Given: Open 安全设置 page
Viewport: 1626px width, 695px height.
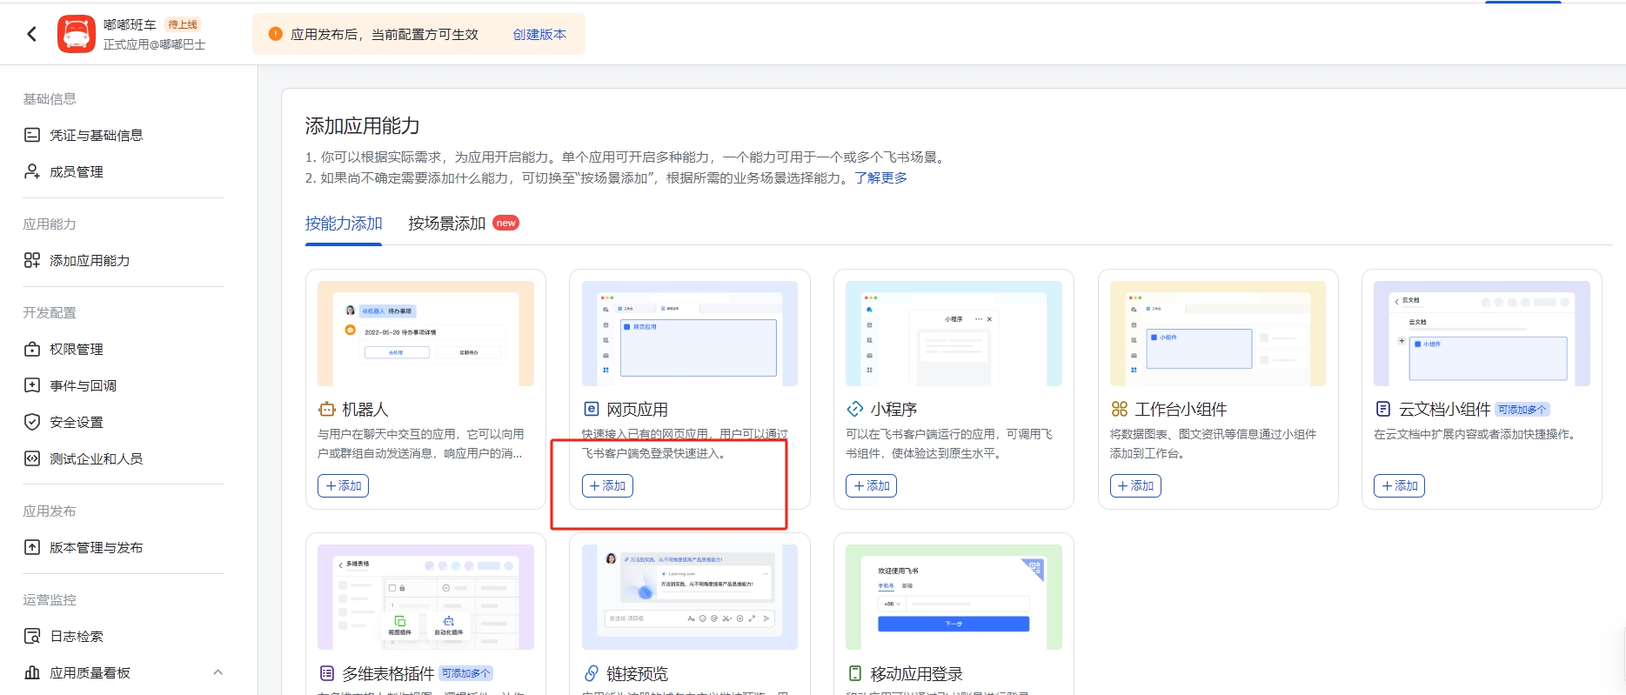Looking at the screenshot, I should point(77,422).
